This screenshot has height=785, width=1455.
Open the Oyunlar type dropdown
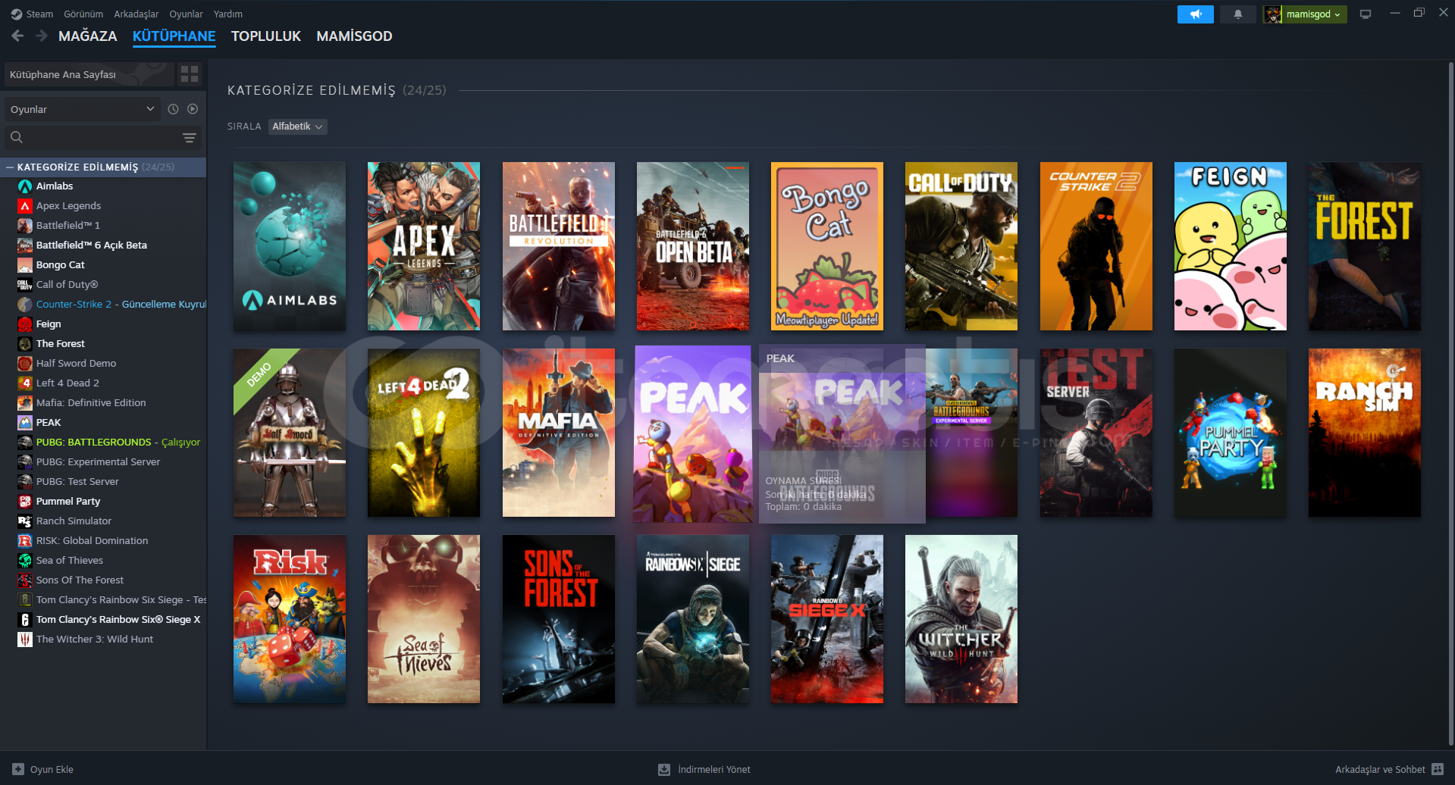(x=82, y=109)
